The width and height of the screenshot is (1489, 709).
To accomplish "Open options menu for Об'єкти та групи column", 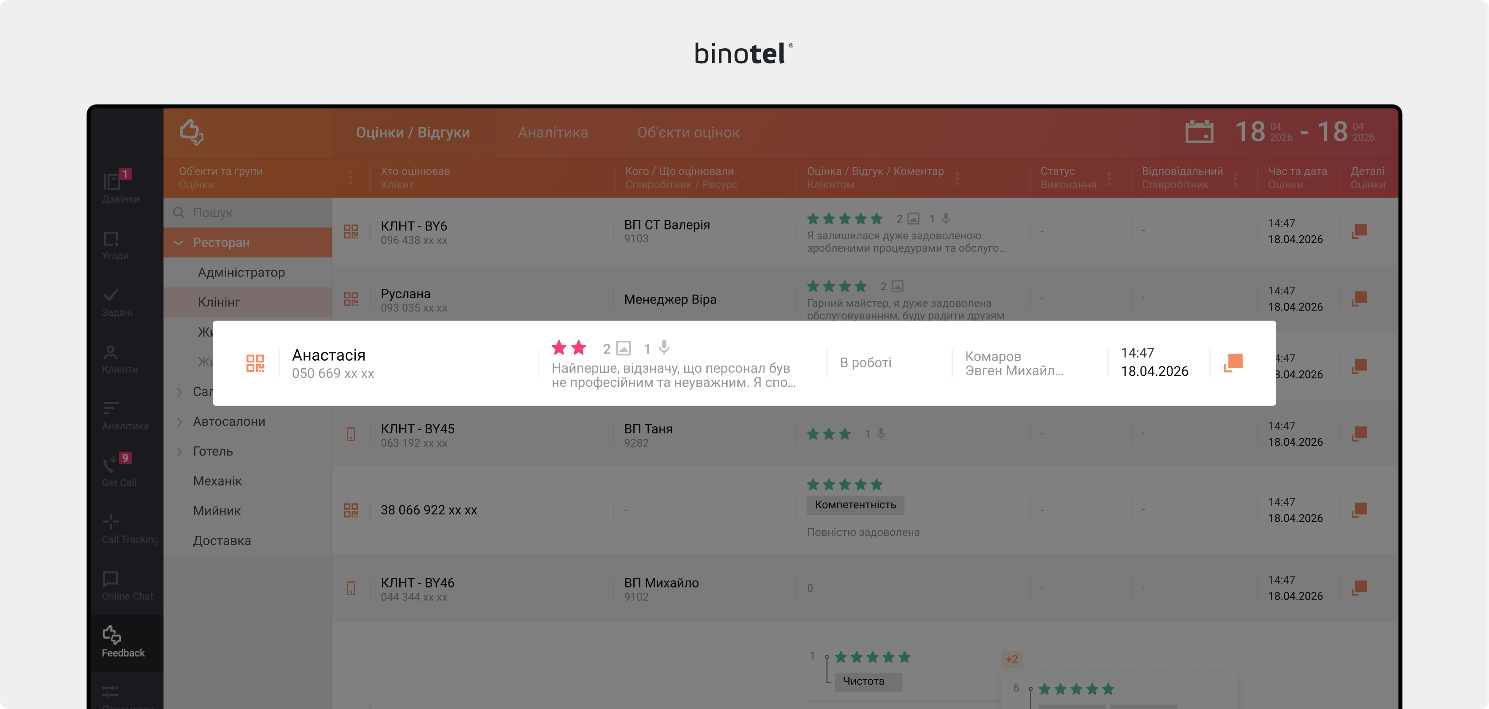I will tap(350, 177).
